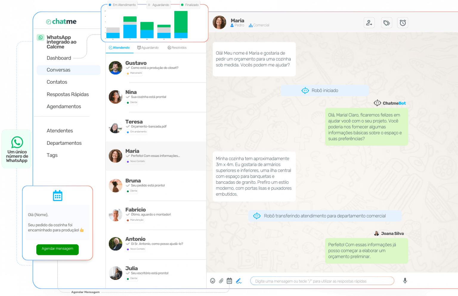Open the emoji picker icon

(x=213, y=281)
